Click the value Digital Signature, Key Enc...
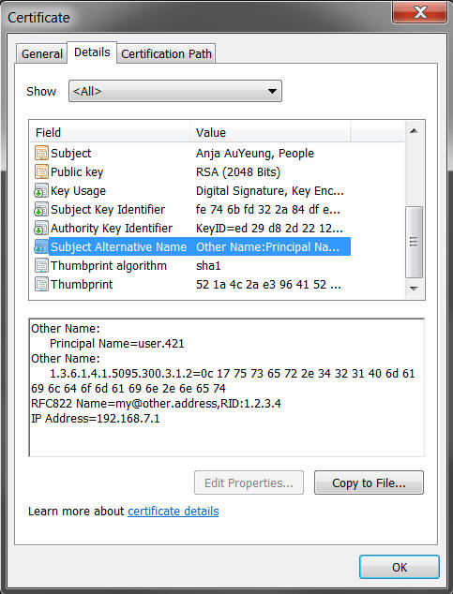 [x=269, y=191]
